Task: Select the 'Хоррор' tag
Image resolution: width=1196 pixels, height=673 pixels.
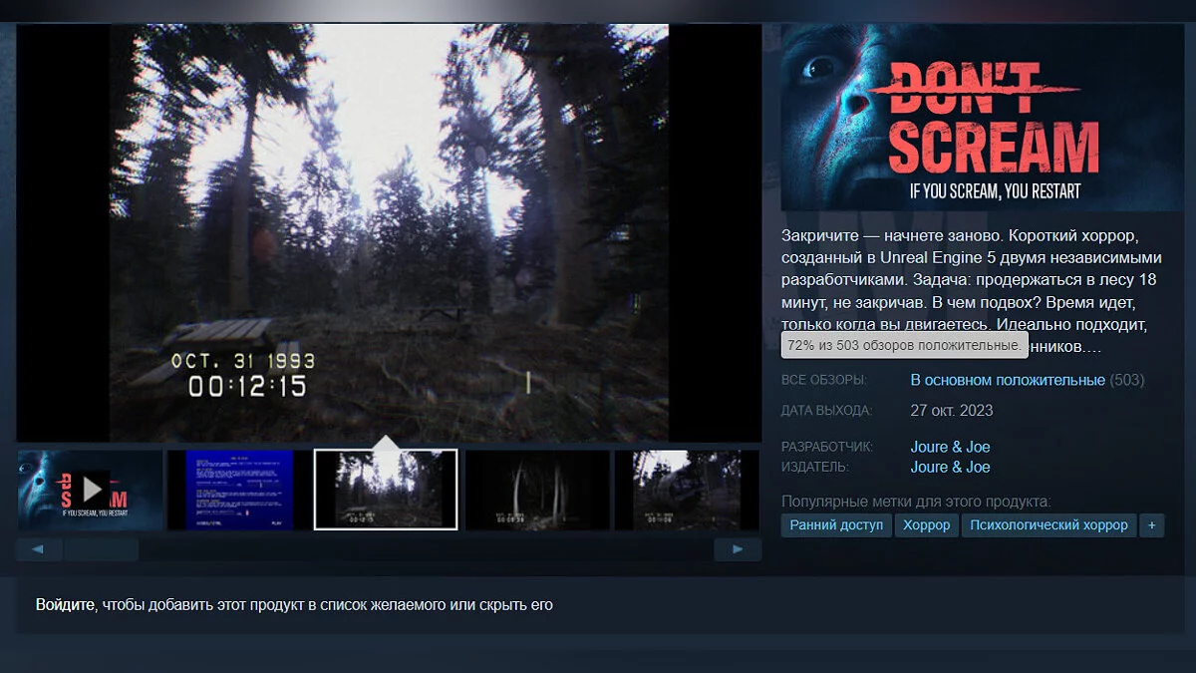Action: [927, 525]
